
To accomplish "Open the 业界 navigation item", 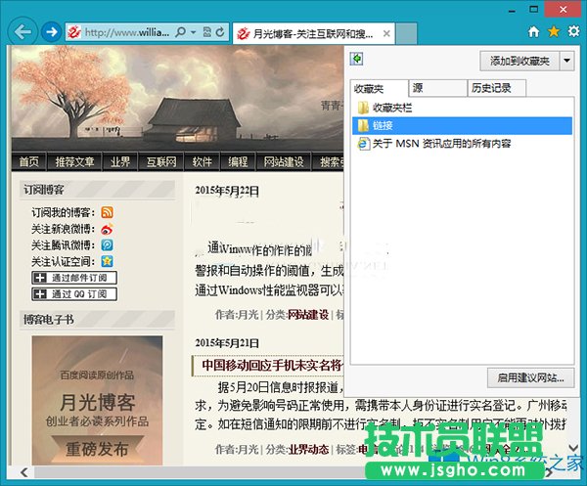I will (120, 161).
